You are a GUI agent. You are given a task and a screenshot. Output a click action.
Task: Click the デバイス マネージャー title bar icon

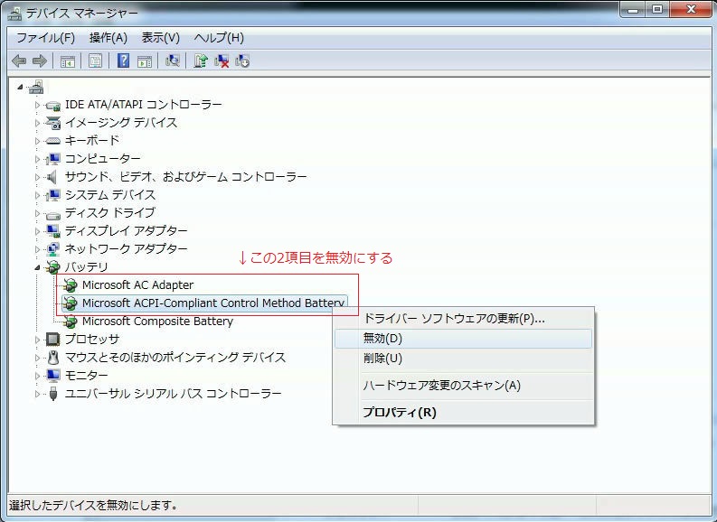pyautogui.click(x=14, y=14)
